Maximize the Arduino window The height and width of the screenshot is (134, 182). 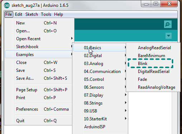156,4
